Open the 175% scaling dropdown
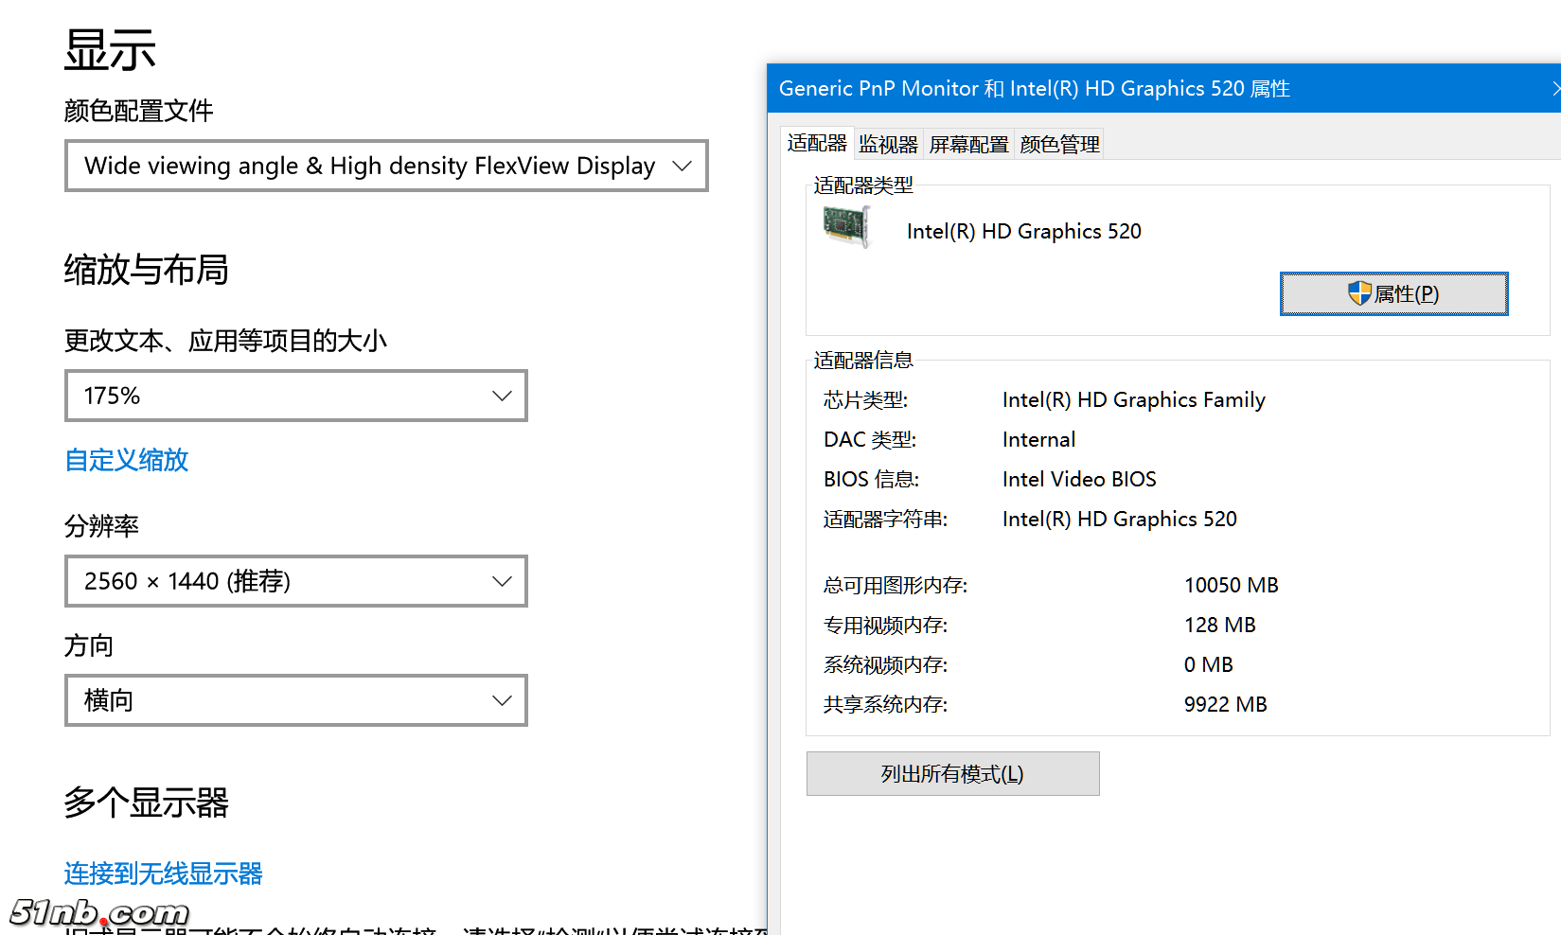1561x935 pixels. click(x=295, y=396)
